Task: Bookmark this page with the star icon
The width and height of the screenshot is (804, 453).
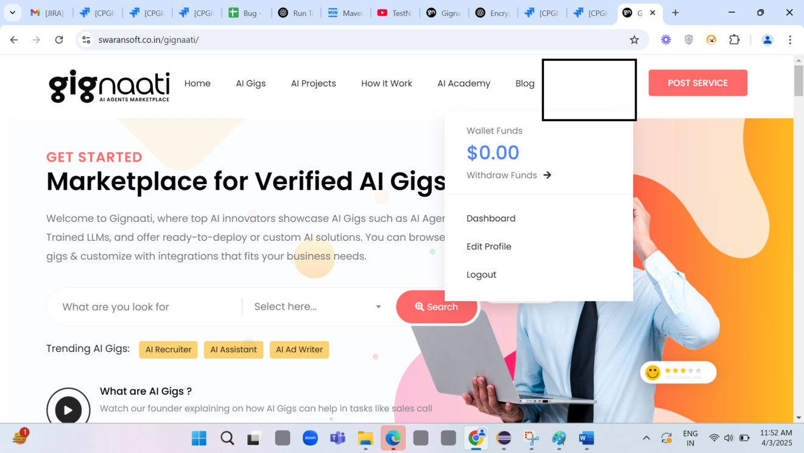Action: [x=634, y=40]
